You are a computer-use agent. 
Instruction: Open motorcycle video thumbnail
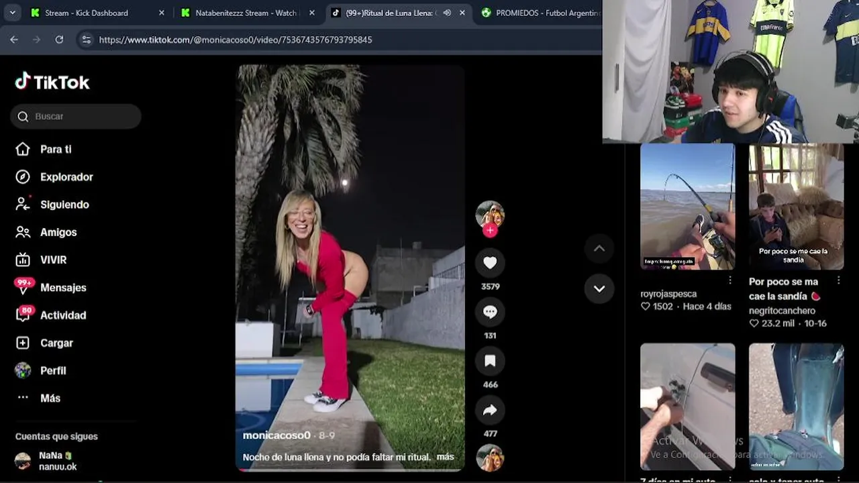pyautogui.click(x=796, y=407)
